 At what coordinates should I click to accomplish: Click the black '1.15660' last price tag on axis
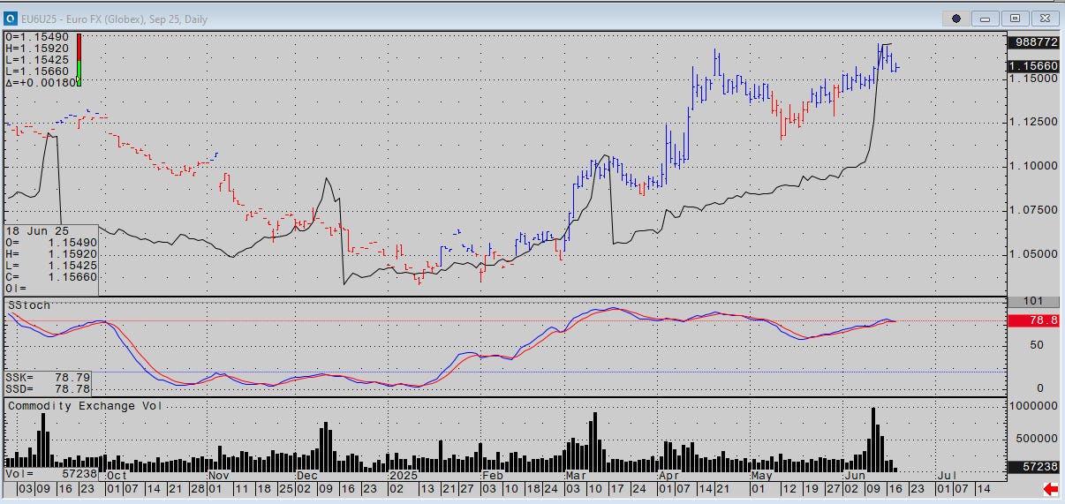[x=1033, y=66]
